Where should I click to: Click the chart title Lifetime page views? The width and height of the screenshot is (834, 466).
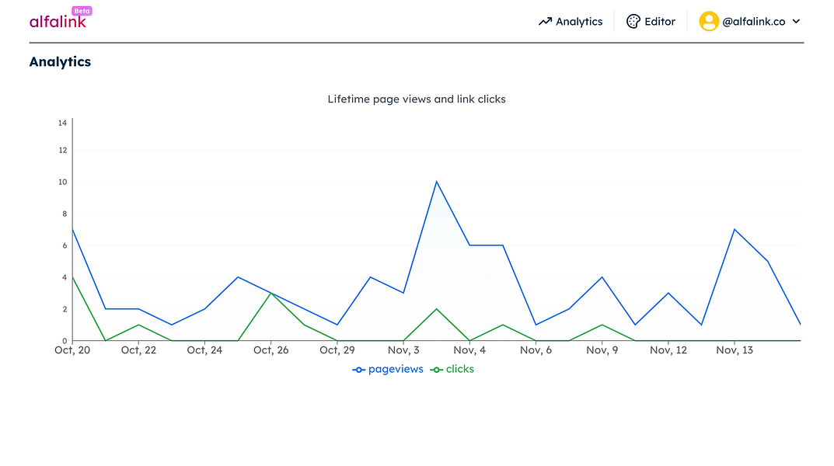tap(417, 99)
